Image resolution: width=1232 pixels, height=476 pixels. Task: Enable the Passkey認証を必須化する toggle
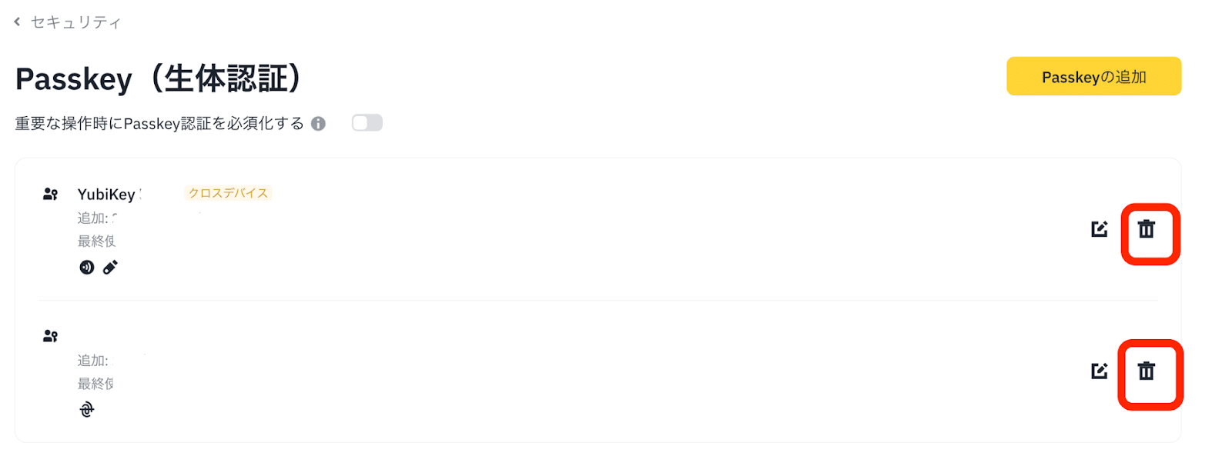click(367, 123)
